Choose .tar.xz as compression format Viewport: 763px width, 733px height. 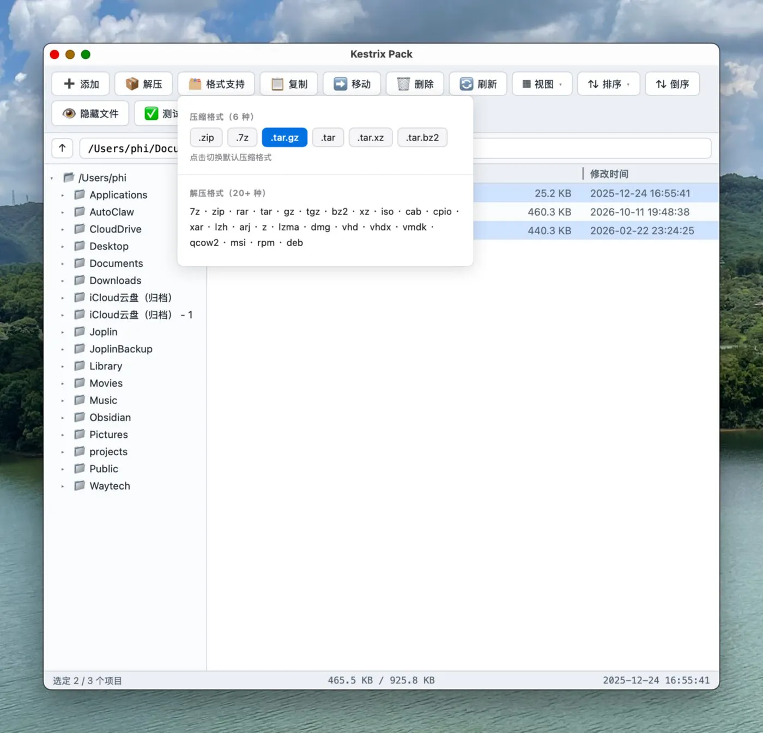(371, 138)
